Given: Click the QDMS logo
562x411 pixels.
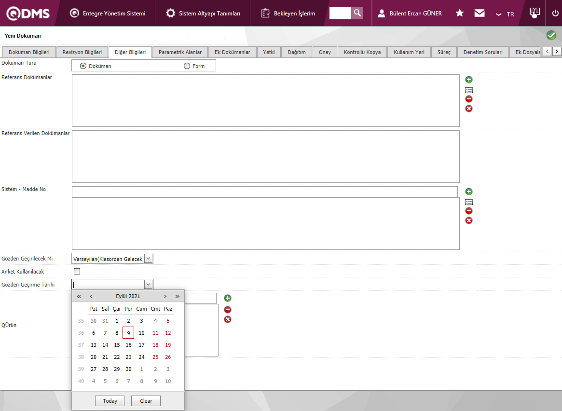Looking at the screenshot, I should (x=28, y=13).
